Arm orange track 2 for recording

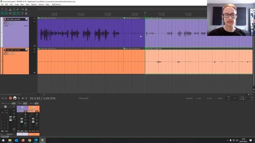[5, 50]
